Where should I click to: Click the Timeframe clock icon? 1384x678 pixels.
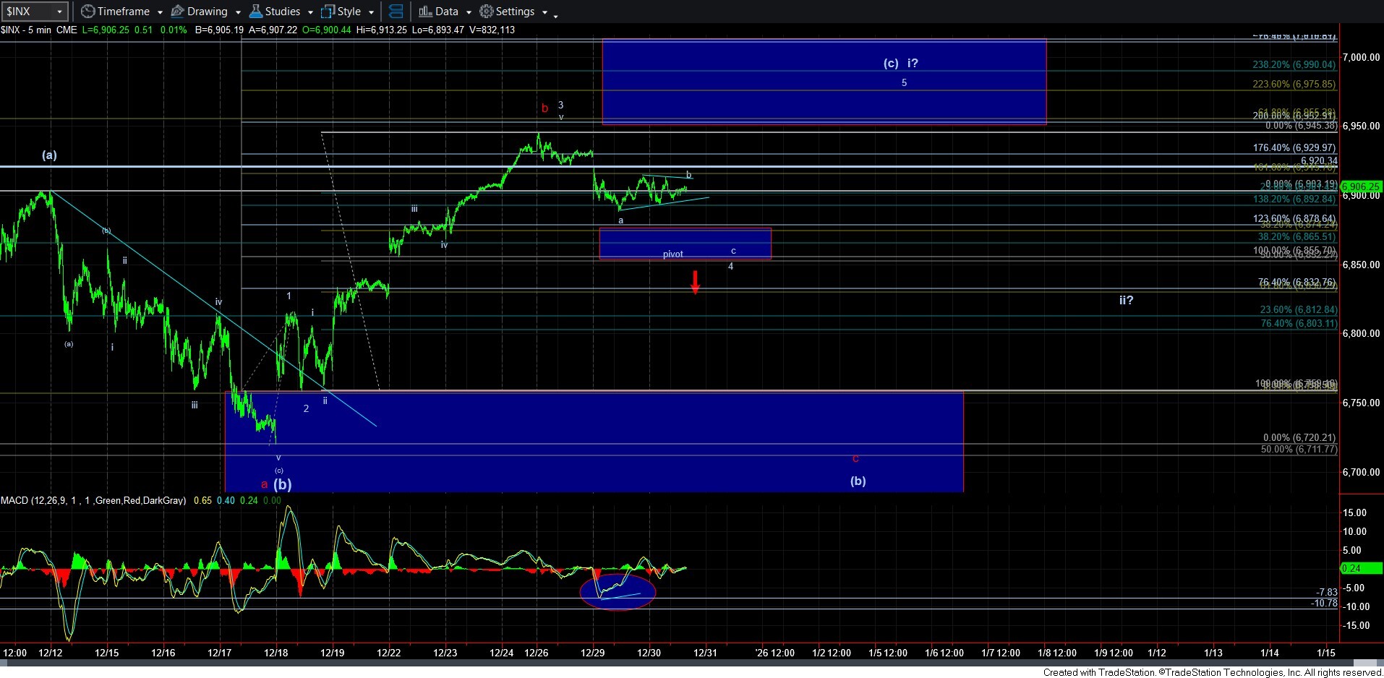87,12
